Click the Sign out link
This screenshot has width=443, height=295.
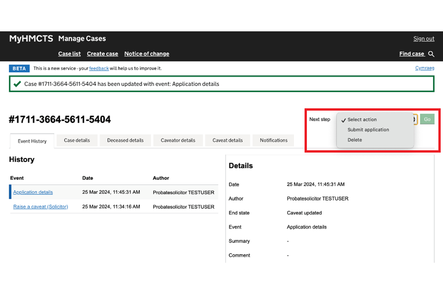tap(424, 39)
